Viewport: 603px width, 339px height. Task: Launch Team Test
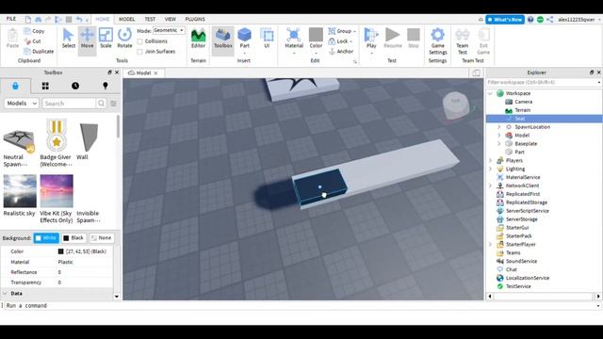point(463,41)
